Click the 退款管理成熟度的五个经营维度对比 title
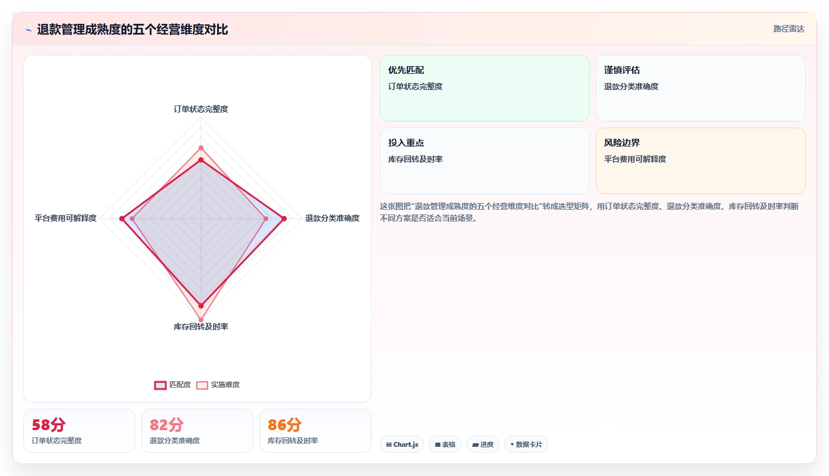Viewport: 829px width, 476px height. point(132,30)
